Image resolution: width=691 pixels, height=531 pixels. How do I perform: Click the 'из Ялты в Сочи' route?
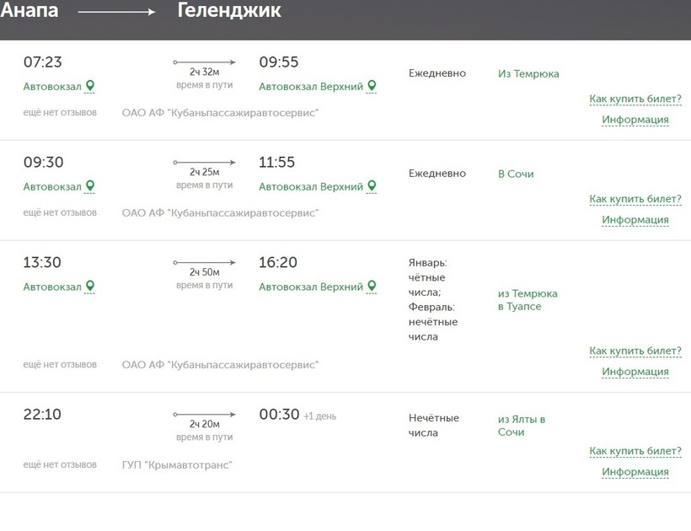[522, 426]
